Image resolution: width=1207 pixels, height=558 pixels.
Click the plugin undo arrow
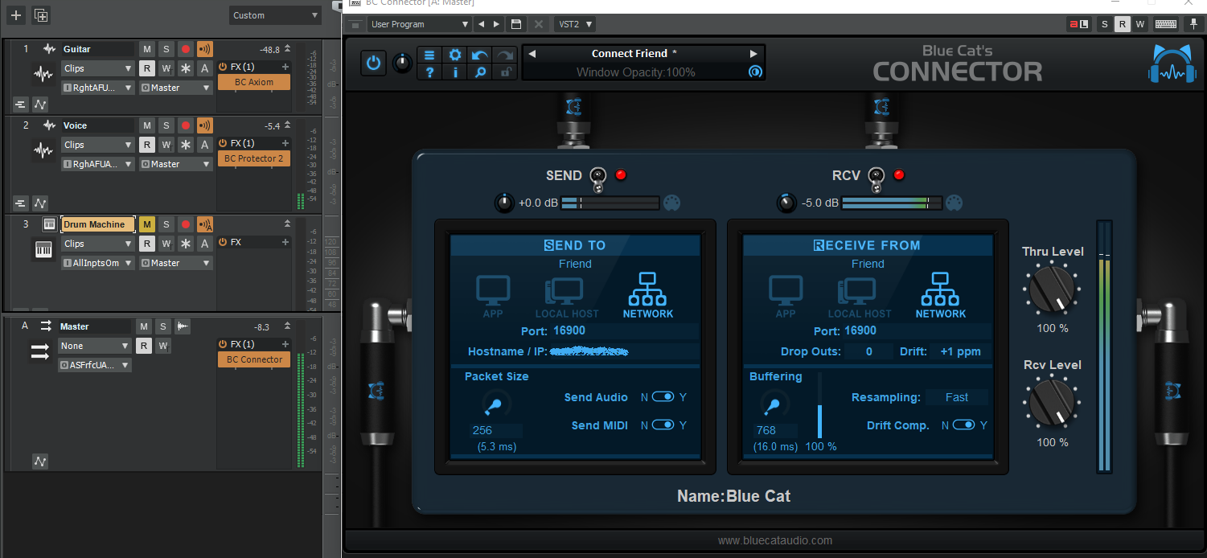click(480, 55)
